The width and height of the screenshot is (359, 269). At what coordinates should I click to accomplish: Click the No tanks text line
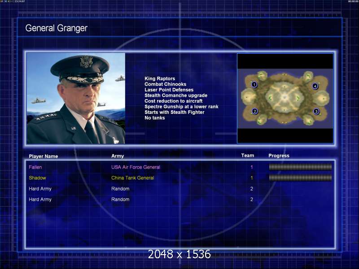(154, 118)
